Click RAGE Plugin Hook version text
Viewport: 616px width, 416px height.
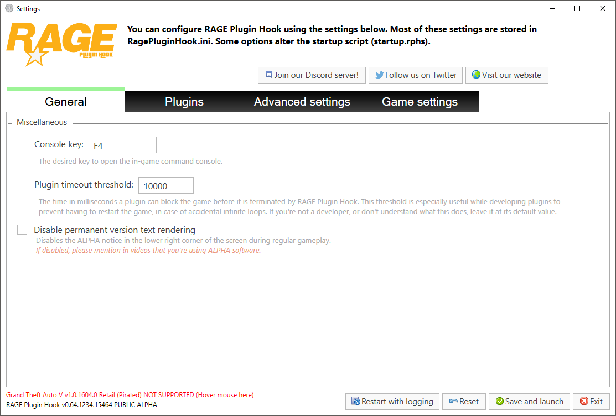(81, 404)
